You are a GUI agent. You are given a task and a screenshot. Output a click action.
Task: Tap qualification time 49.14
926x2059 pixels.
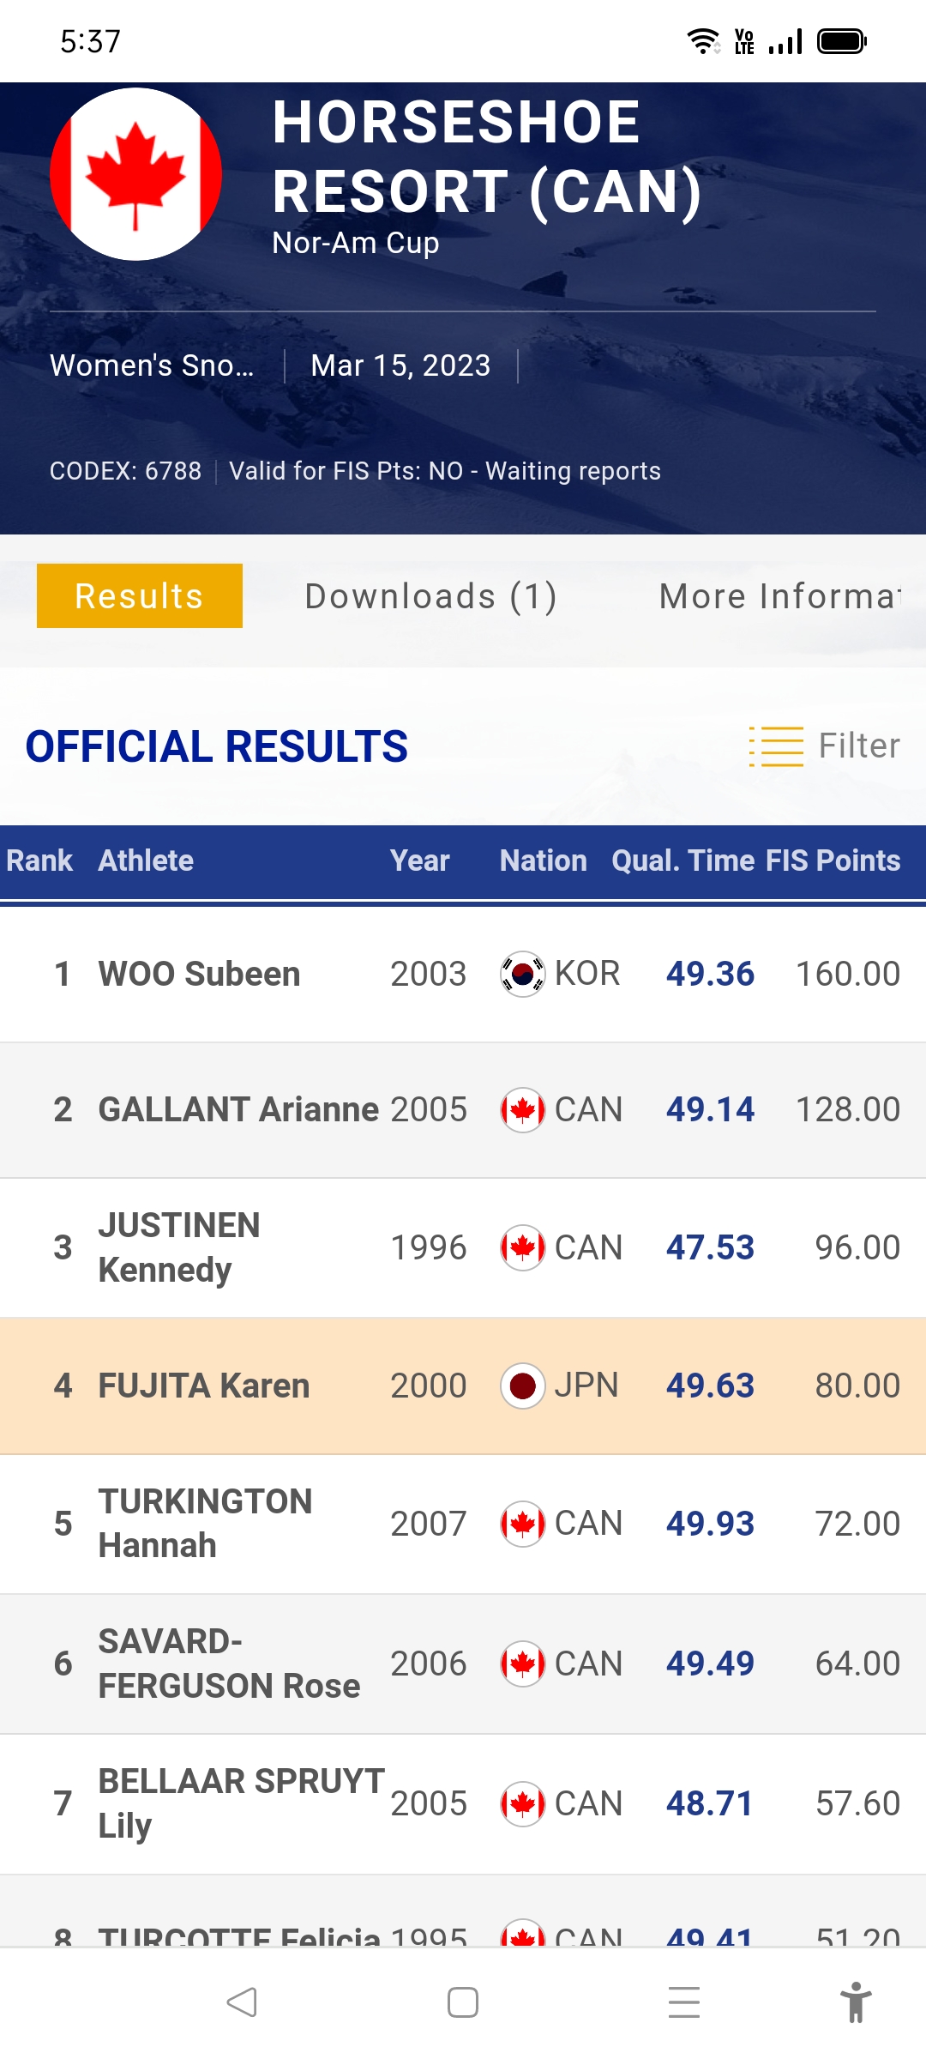pyautogui.click(x=710, y=1110)
